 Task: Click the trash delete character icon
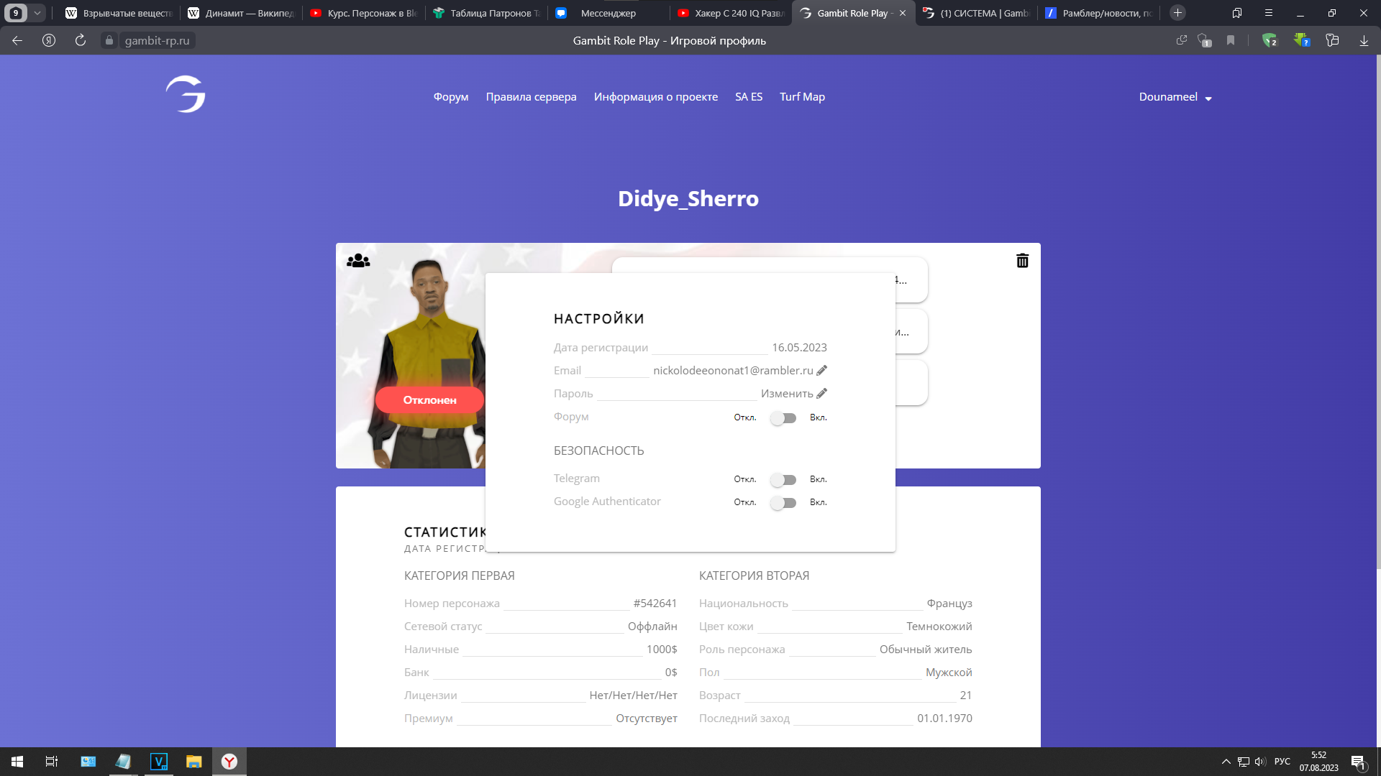1022,261
